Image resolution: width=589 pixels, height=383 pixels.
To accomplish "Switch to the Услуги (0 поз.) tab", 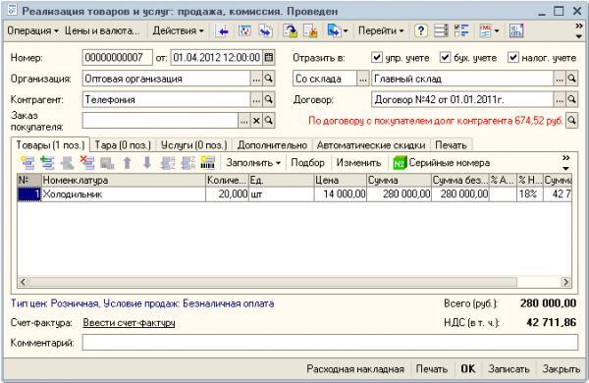I will click(193, 145).
